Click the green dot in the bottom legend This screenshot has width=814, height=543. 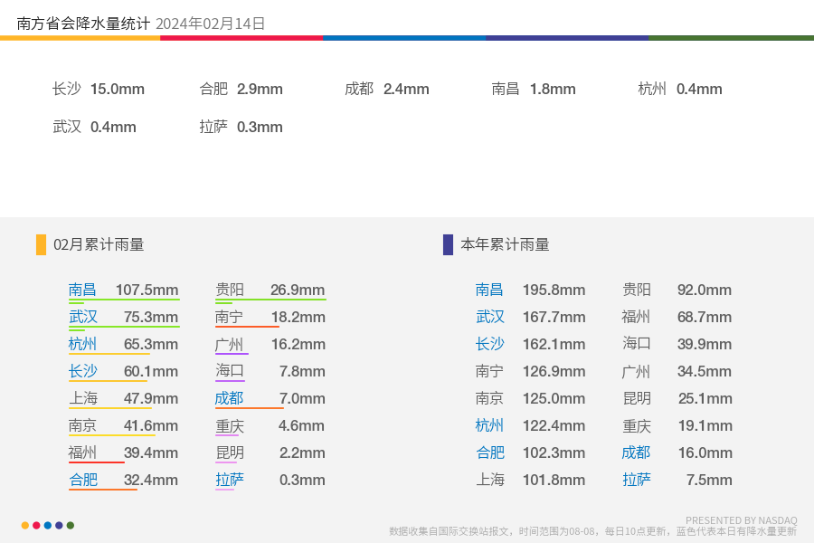[71, 525]
